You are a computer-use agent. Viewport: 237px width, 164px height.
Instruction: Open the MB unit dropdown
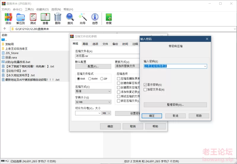tap(107, 113)
